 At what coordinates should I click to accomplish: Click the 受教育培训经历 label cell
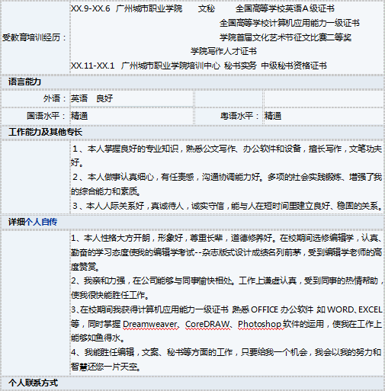pos(35,37)
